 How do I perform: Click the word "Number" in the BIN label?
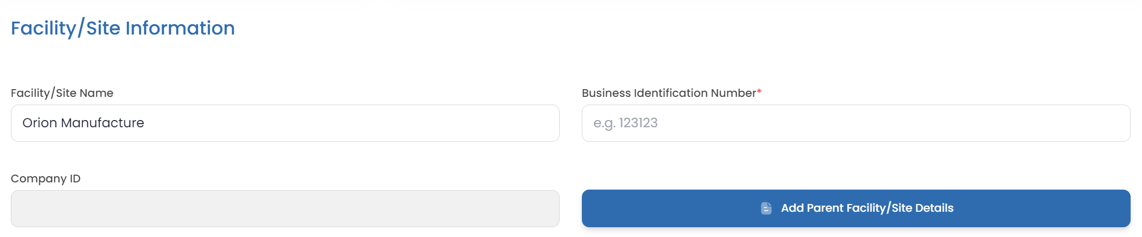pos(733,93)
